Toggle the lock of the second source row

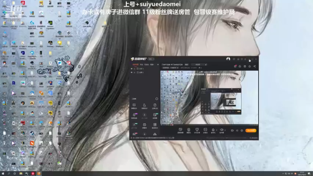tap(135, 72)
